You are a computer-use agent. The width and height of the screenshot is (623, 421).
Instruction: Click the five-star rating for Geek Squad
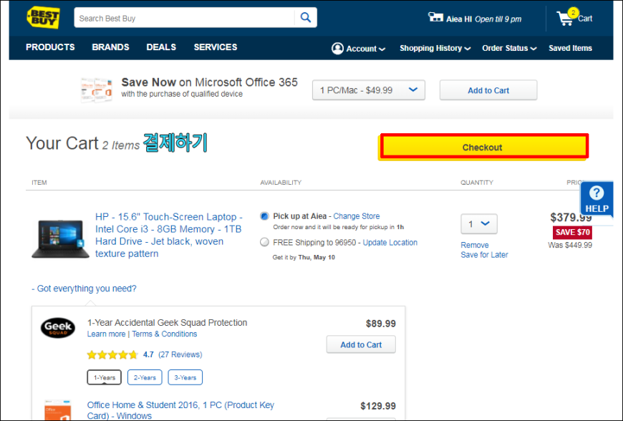tap(112, 354)
